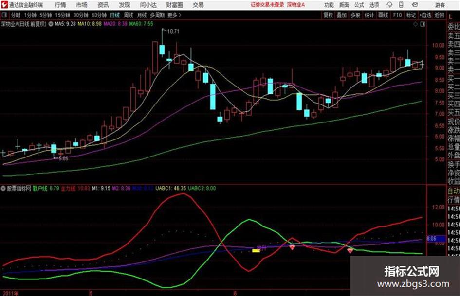Open the 问小达 menu
460x296 pixels.
click(x=148, y=5)
